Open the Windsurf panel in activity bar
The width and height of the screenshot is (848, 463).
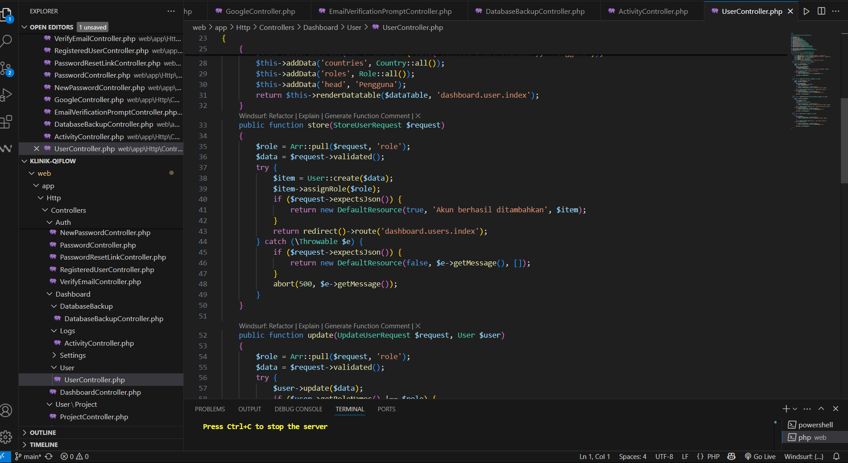(x=6, y=149)
